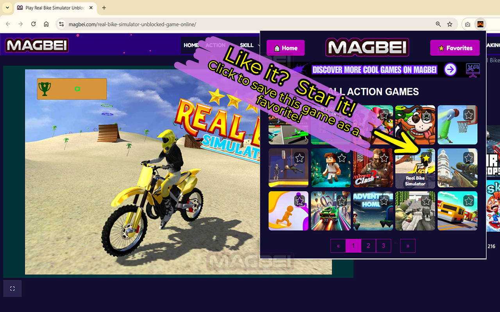Open the cartoon dog game thumbnail

pyautogui.click(x=415, y=125)
